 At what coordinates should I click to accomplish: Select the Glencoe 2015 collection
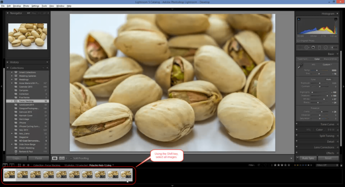[x=26, y=112]
